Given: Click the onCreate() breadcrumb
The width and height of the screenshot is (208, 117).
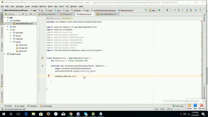Looking at the screenshot, I should (x=67, y=18).
